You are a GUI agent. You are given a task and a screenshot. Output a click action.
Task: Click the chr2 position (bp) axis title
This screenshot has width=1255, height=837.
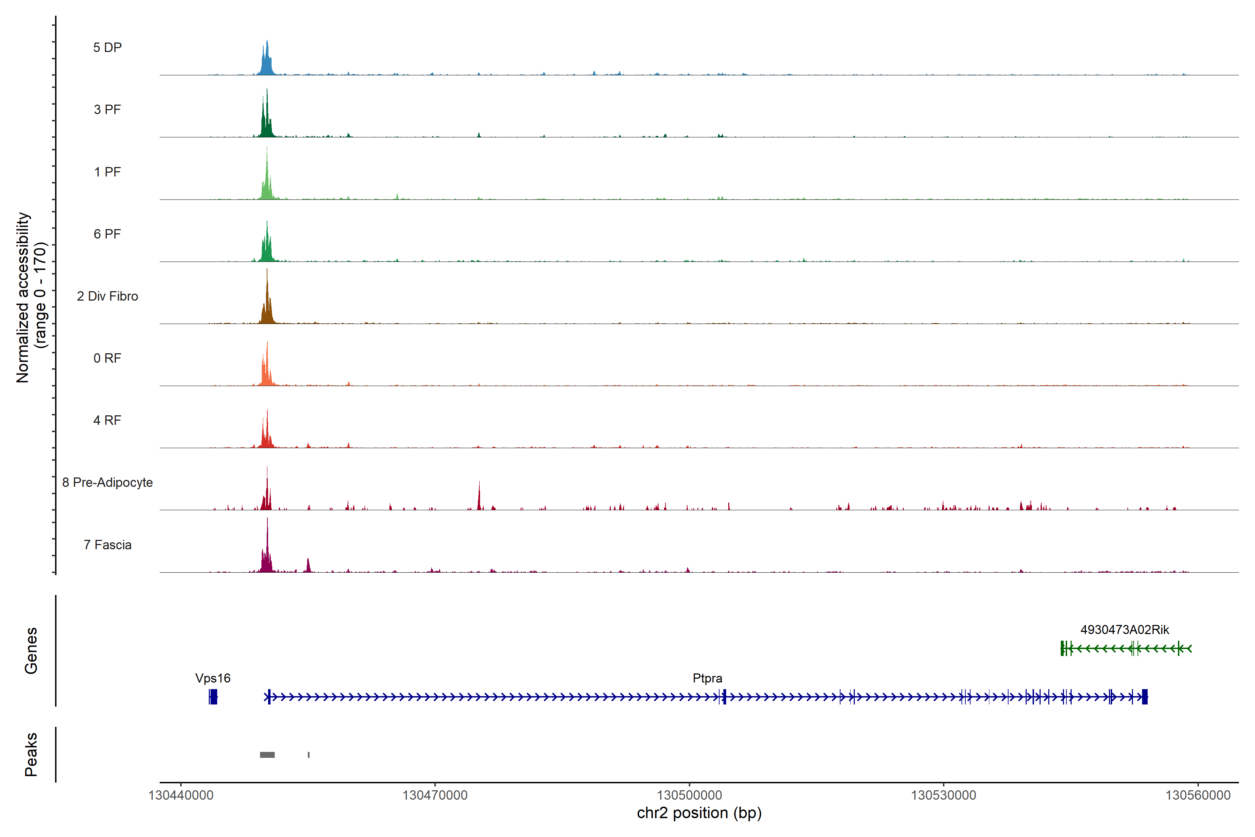(x=699, y=814)
